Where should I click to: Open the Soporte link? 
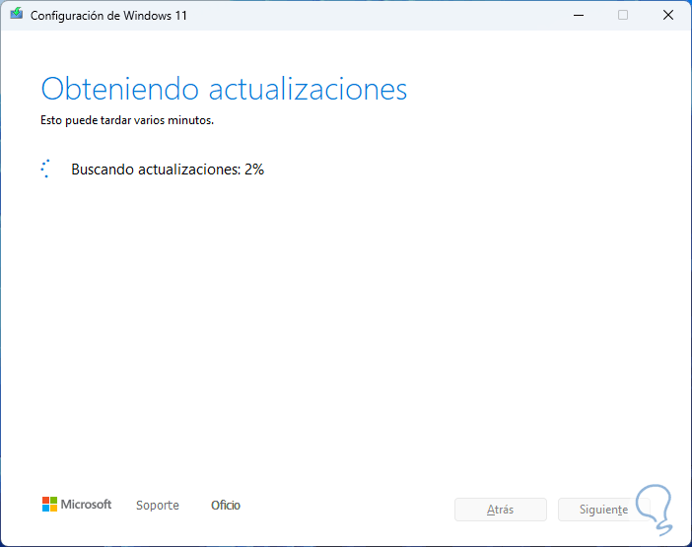[158, 505]
